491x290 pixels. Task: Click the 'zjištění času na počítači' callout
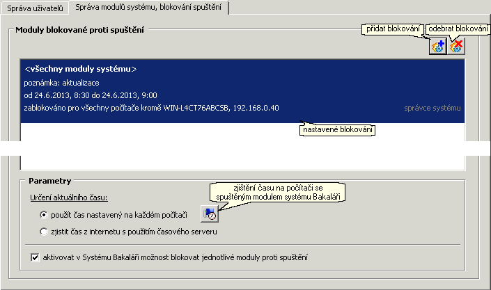278,193
